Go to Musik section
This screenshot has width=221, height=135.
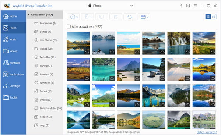click(13, 40)
